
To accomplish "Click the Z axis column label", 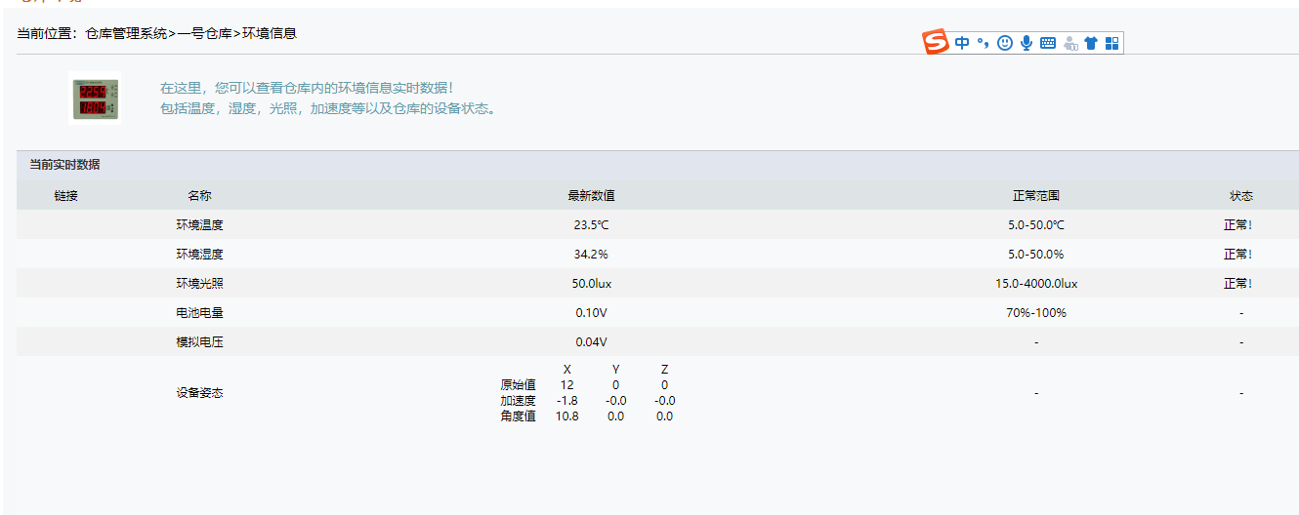I will click(664, 370).
